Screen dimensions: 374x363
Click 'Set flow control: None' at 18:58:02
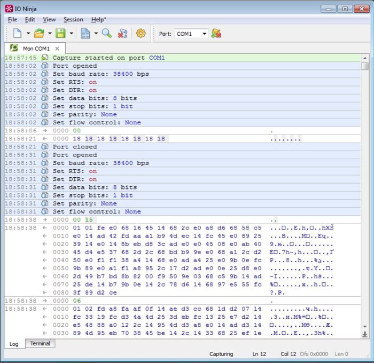[183, 122]
